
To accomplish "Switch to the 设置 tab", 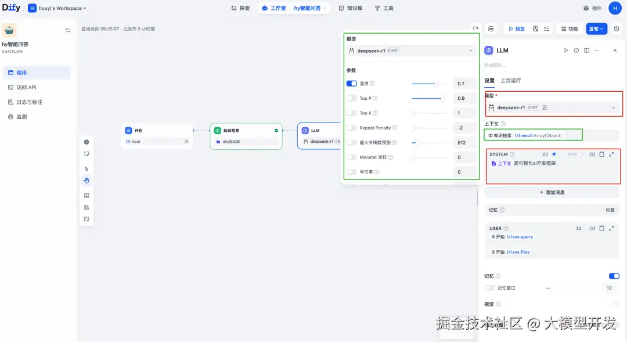I will 489,80.
